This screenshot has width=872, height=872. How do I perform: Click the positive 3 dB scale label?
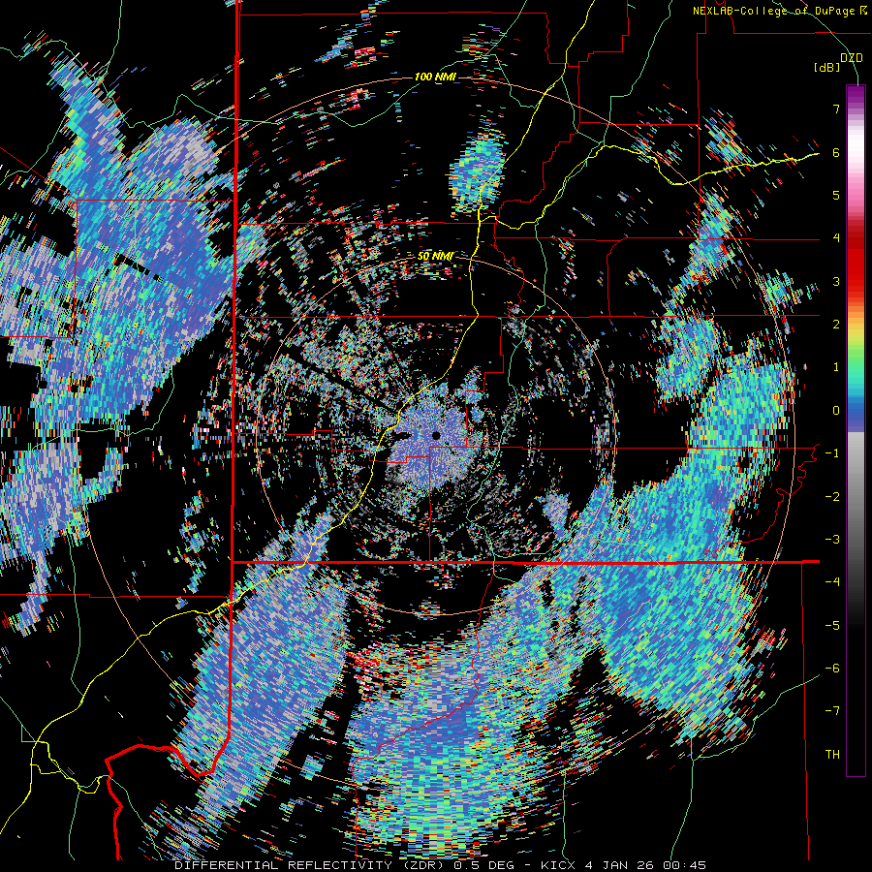click(x=836, y=281)
